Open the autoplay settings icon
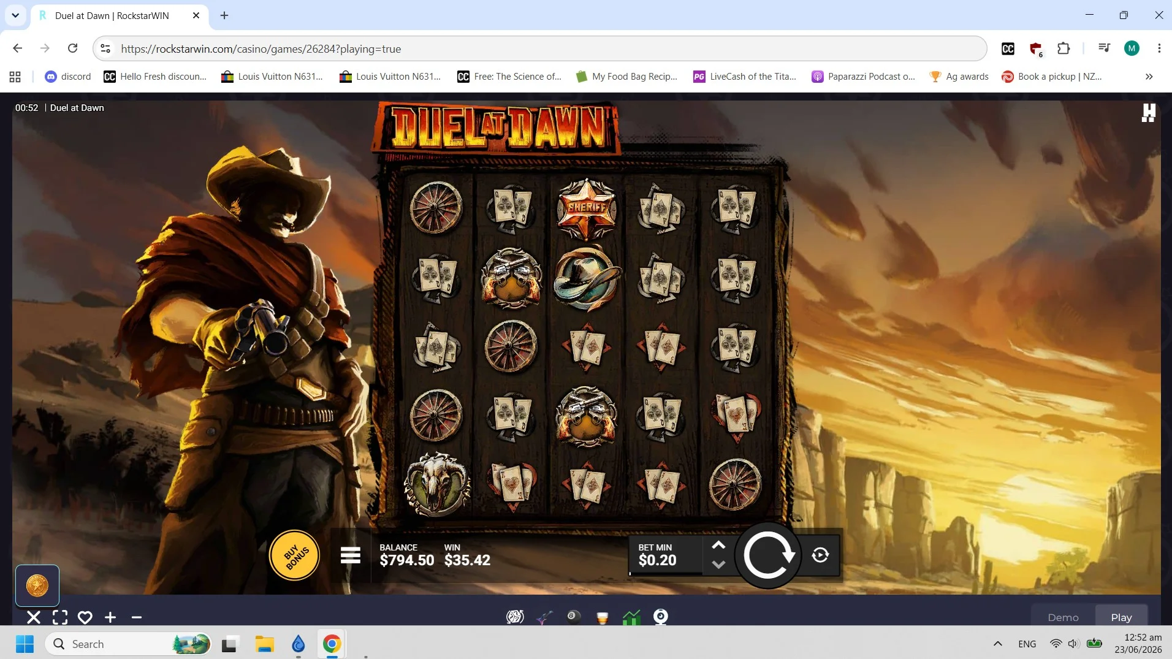Screen dimensions: 1172x659 (820, 555)
